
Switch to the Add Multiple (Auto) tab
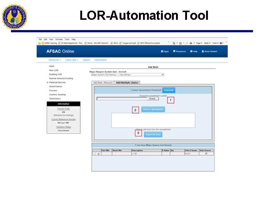tap(127, 82)
